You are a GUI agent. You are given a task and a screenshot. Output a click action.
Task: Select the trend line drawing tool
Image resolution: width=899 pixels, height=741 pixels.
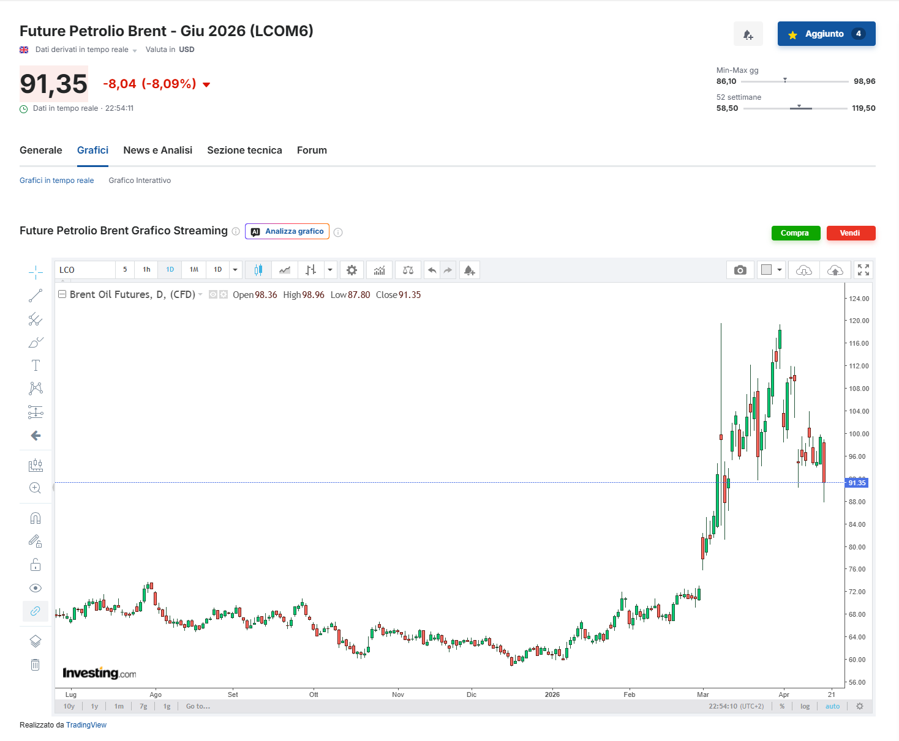36,296
